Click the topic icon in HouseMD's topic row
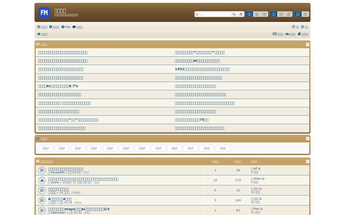The image size is (345, 215). tap(42, 170)
